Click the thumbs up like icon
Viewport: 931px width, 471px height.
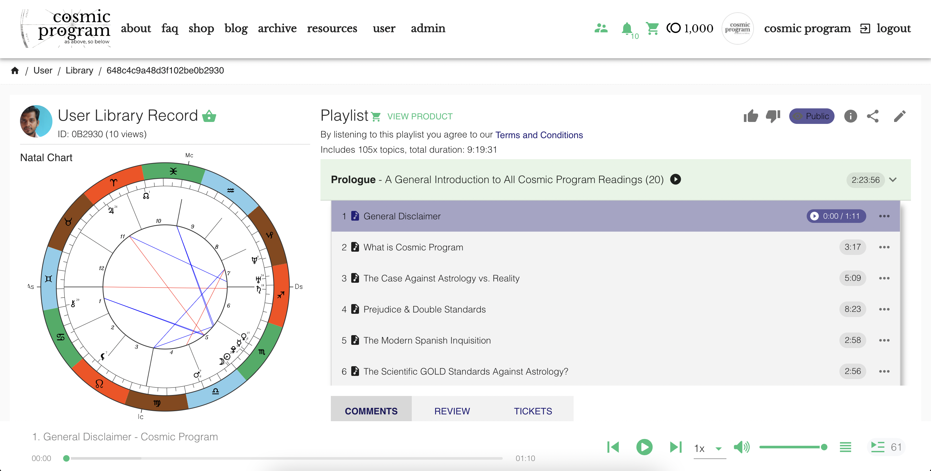751,116
